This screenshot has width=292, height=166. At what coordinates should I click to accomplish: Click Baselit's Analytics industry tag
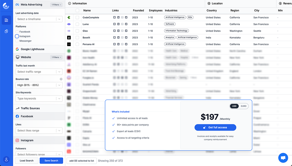[x=170, y=37]
